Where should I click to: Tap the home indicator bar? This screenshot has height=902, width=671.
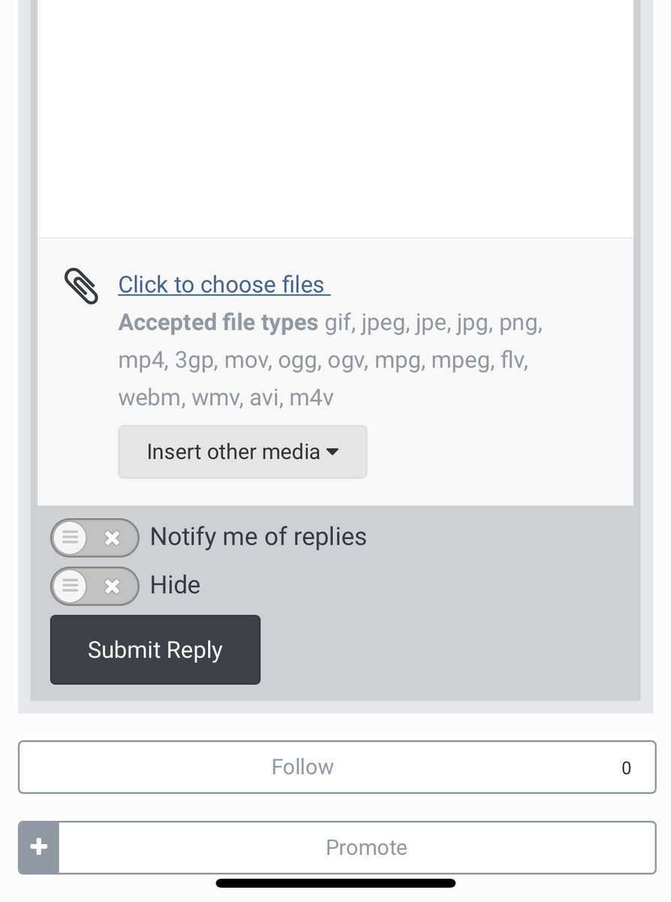(335, 883)
